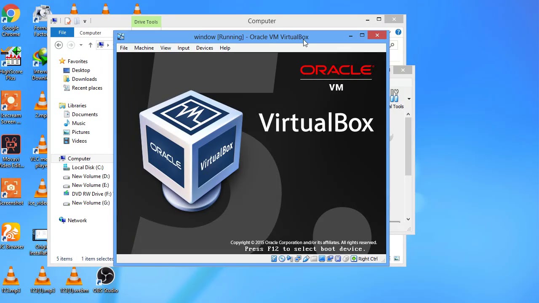Click the video capture icon in VirtualBox status bar
Screen dimensions: 539x303
click(330, 259)
